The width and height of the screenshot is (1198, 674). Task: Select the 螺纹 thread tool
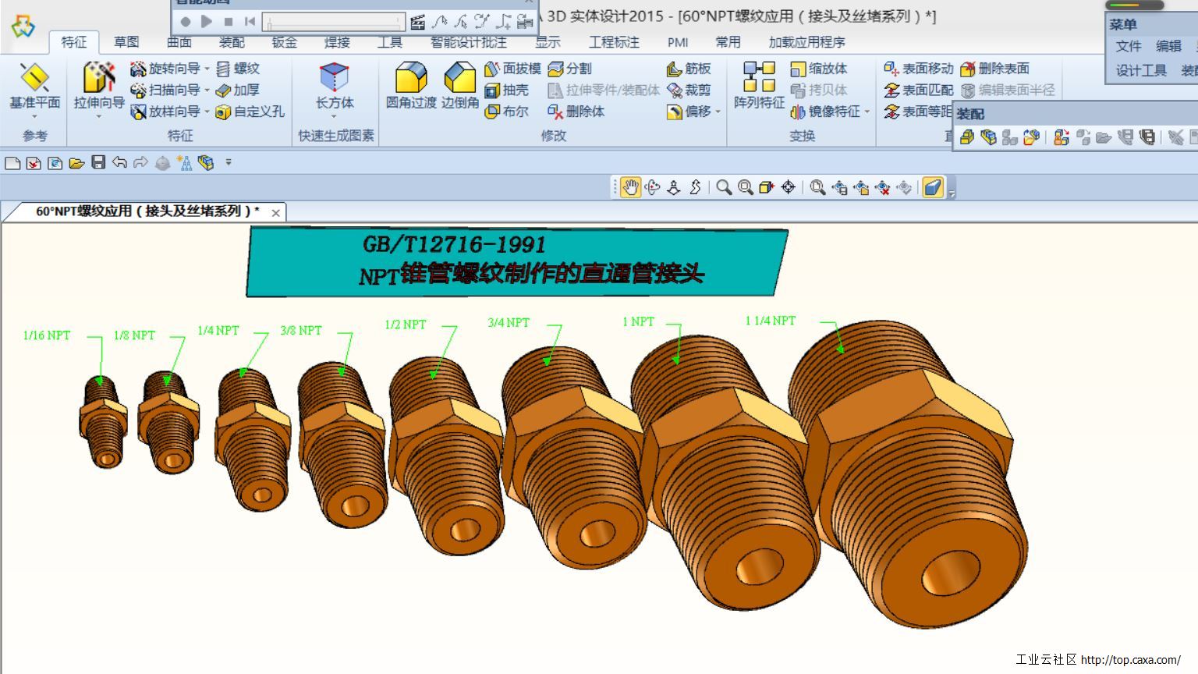coord(238,69)
